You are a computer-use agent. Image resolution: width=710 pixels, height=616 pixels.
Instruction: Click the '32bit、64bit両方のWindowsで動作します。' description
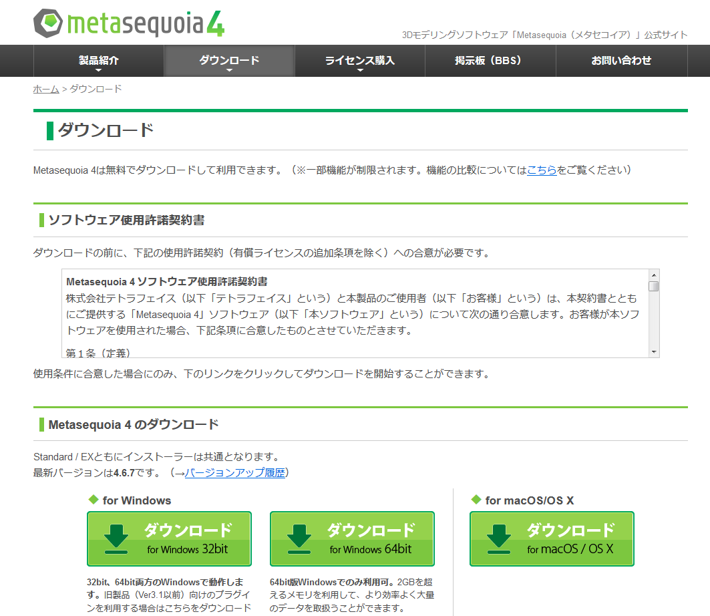click(x=165, y=588)
